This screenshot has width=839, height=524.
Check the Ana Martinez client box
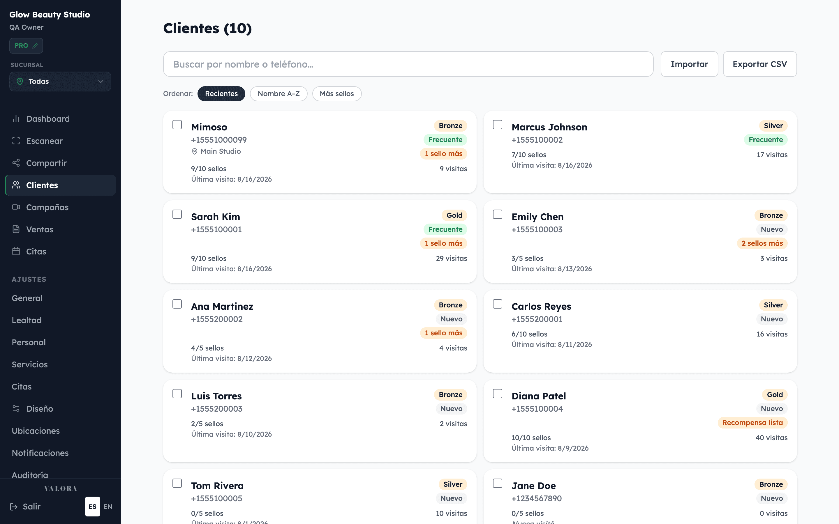coord(177,304)
